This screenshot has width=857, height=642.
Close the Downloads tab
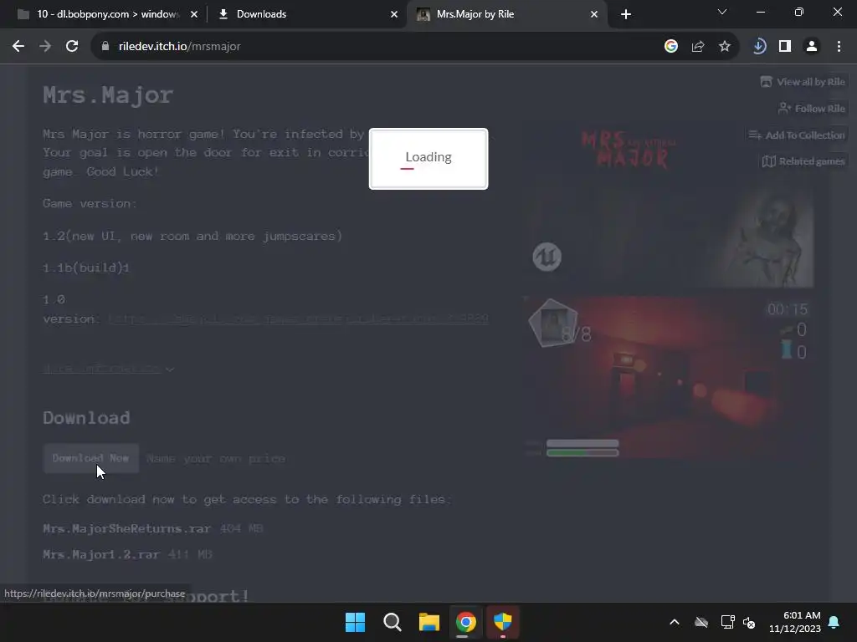[394, 14]
